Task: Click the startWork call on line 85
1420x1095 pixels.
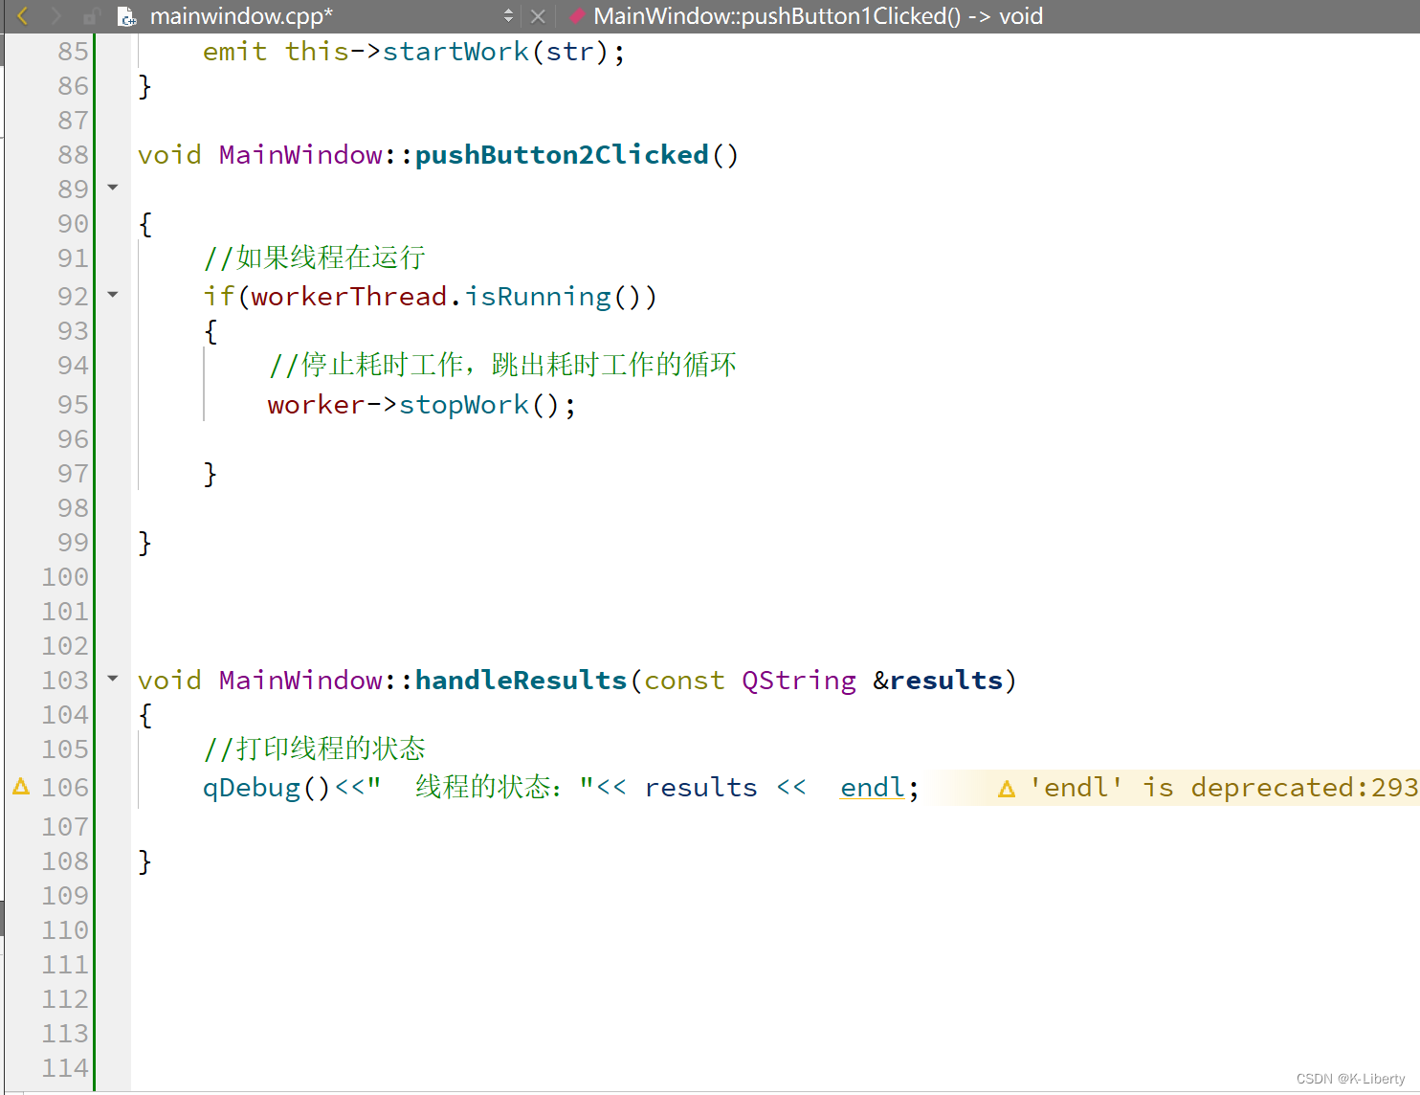Action: point(455,52)
